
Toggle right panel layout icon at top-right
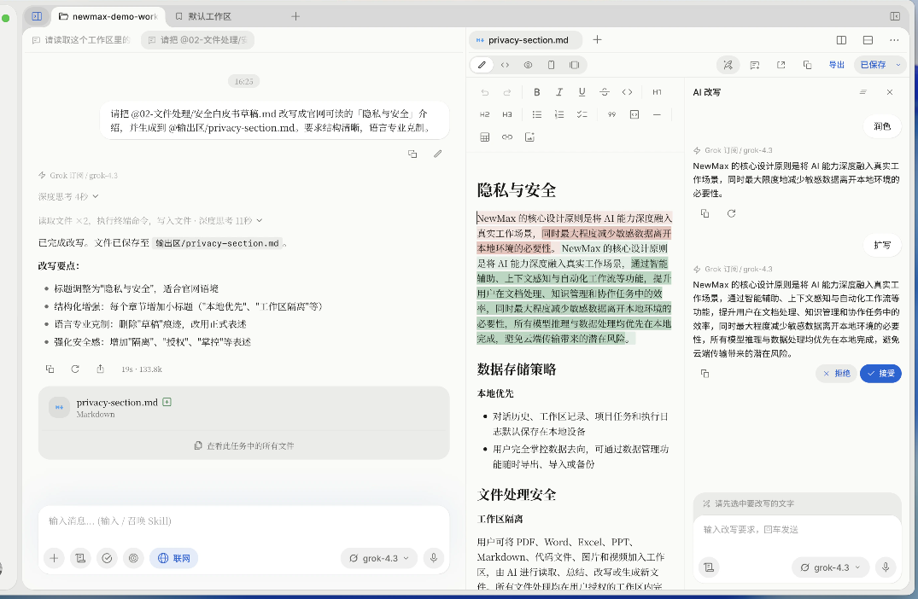[x=895, y=16]
